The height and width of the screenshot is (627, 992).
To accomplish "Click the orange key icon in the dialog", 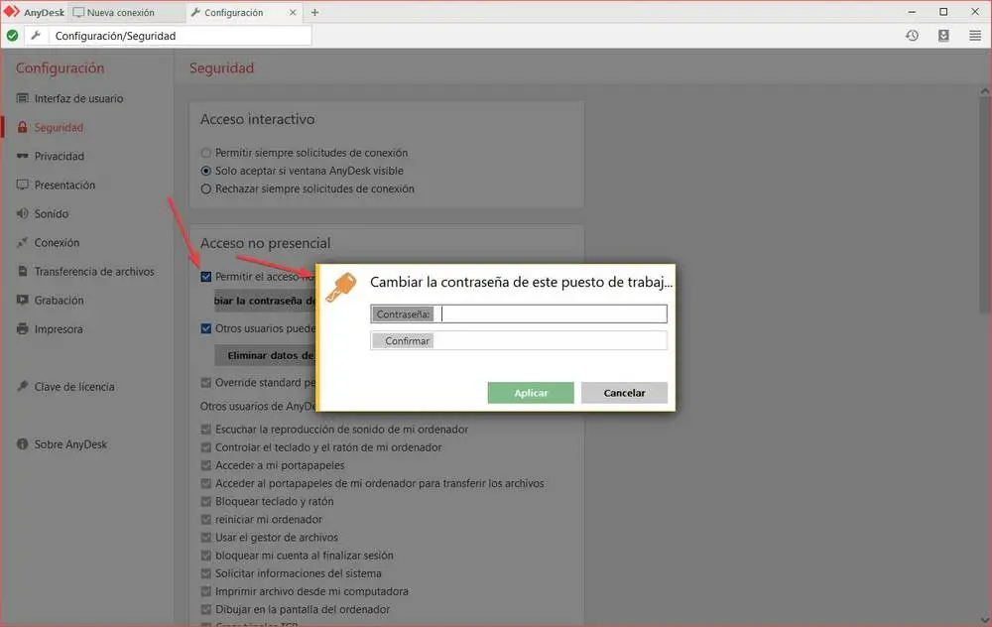I will click(x=341, y=287).
